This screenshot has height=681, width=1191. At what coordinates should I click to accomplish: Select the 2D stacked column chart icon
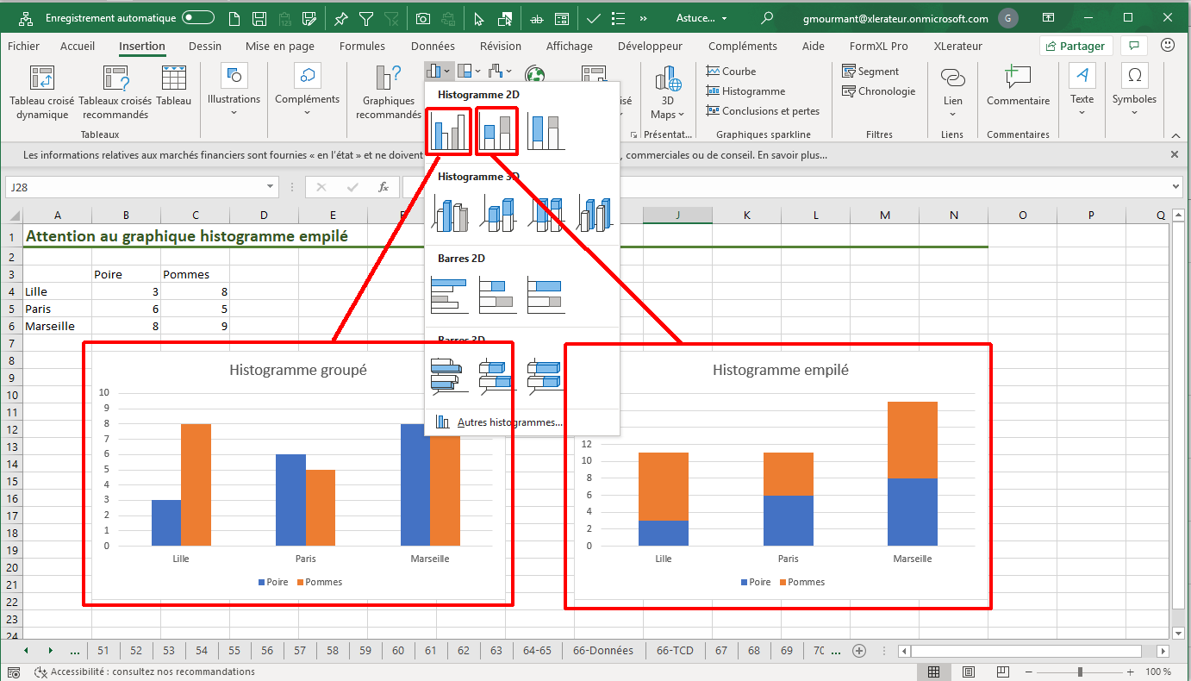coord(496,131)
